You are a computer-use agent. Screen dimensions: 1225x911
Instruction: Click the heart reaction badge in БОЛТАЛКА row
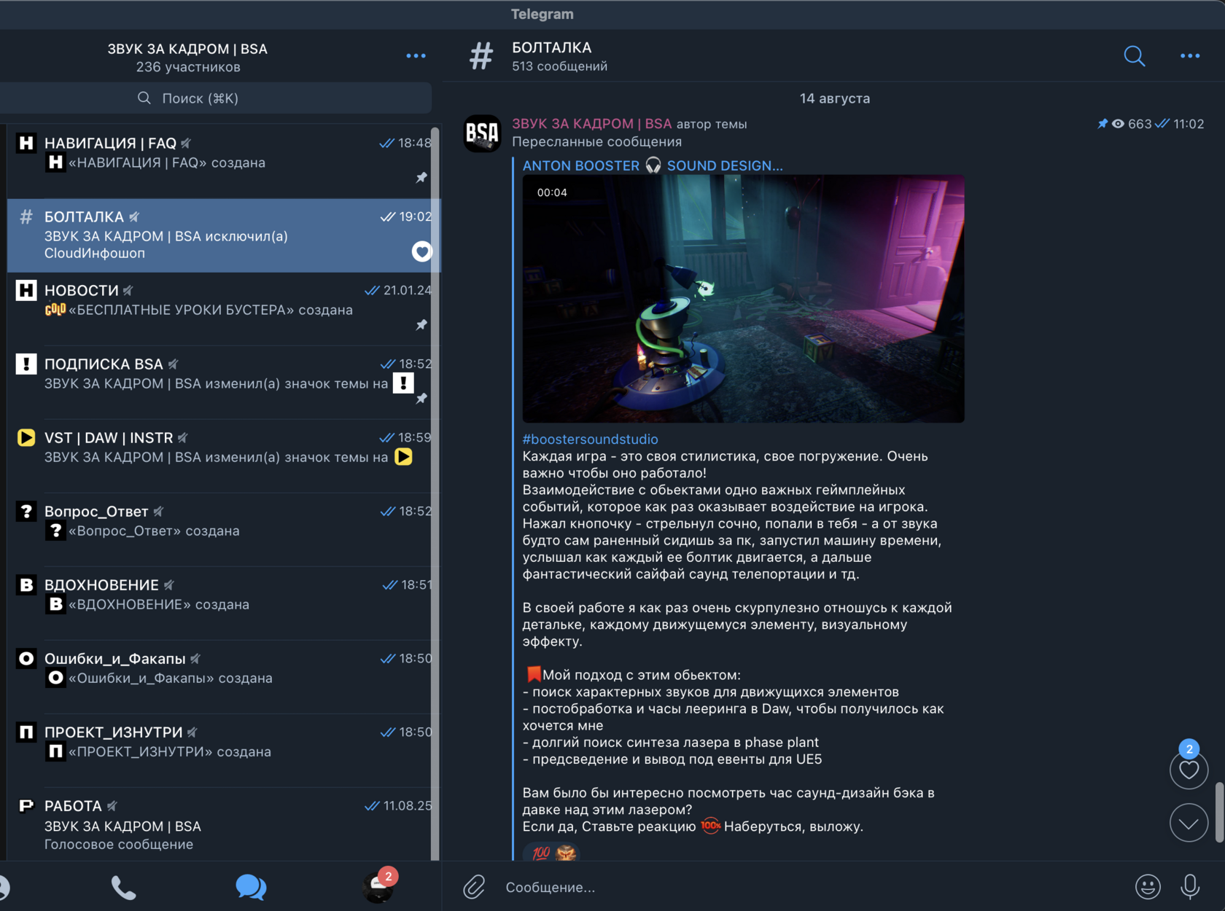(x=421, y=251)
